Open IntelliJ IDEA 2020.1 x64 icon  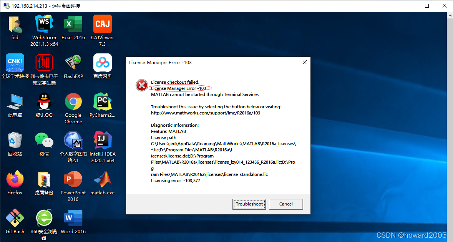(103, 140)
